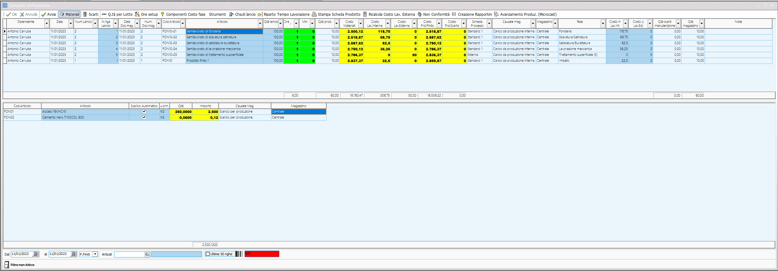This screenshot has height=271, width=778.
Task: Click the Importo column header in materials grid
Action: (205, 106)
